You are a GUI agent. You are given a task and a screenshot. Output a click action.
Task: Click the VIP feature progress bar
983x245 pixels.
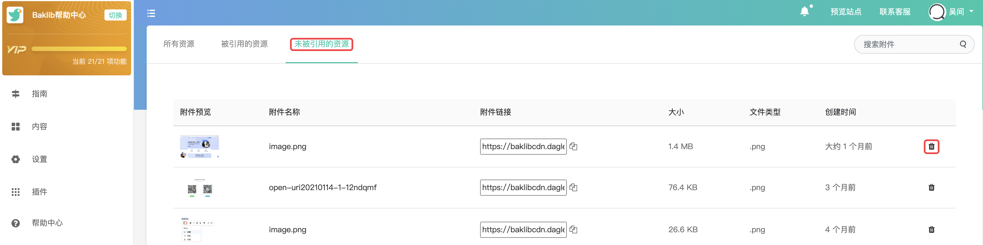(79, 49)
